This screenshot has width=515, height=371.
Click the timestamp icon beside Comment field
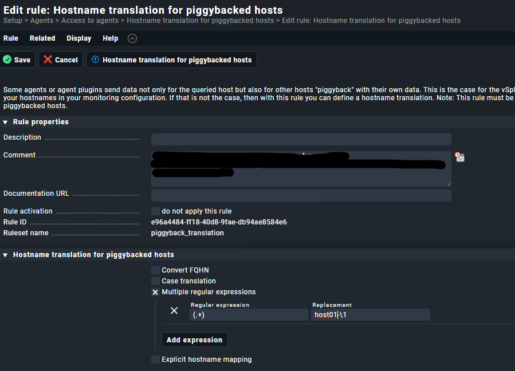pyautogui.click(x=459, y=157)
